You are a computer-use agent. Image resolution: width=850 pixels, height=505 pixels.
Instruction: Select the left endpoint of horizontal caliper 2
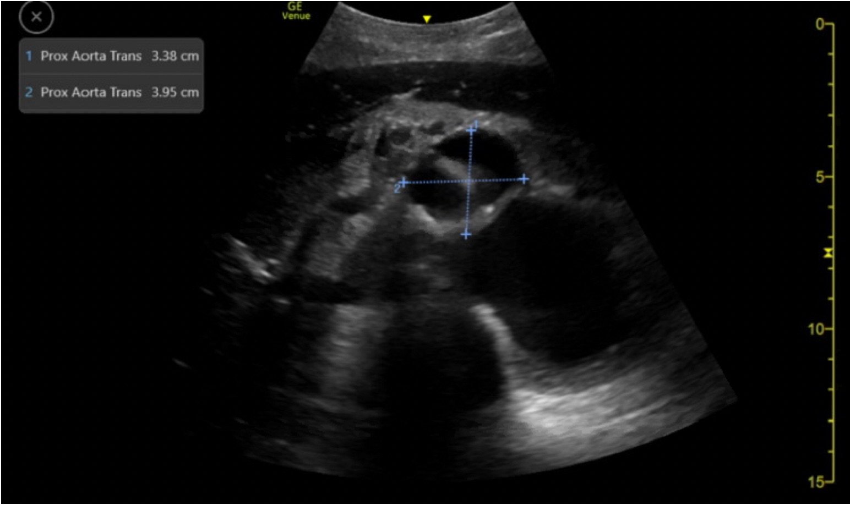[x=404, y=182]
